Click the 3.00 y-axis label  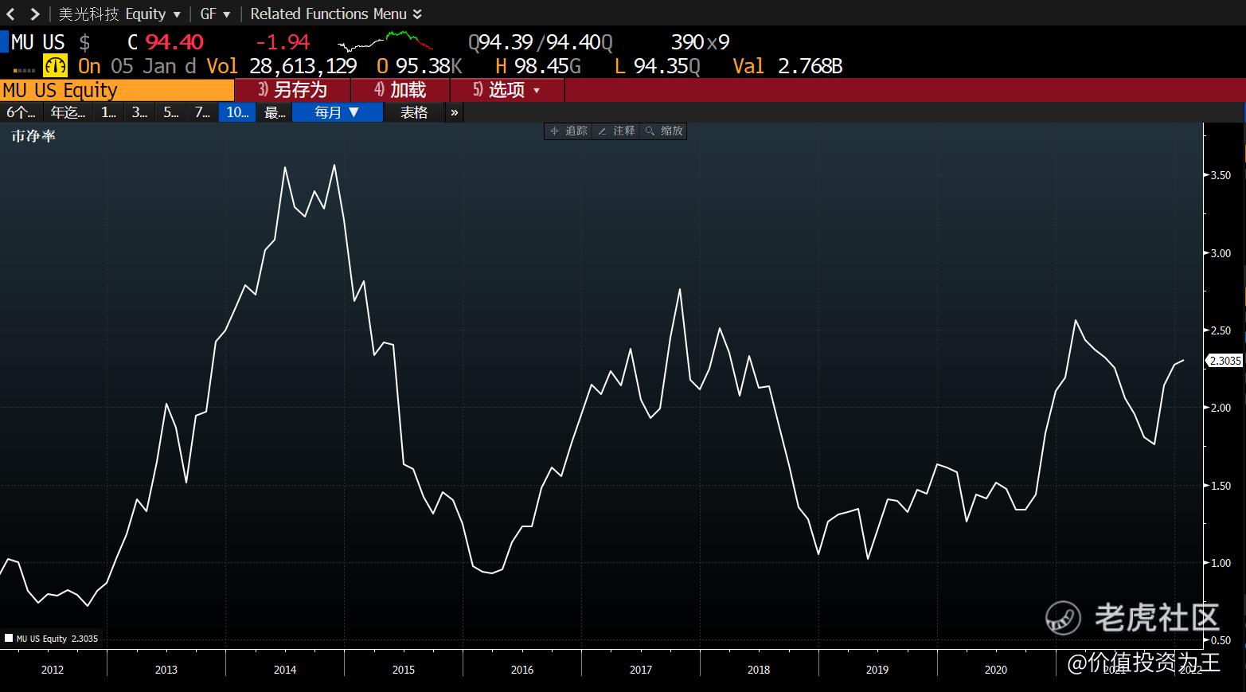(1221, 253)
